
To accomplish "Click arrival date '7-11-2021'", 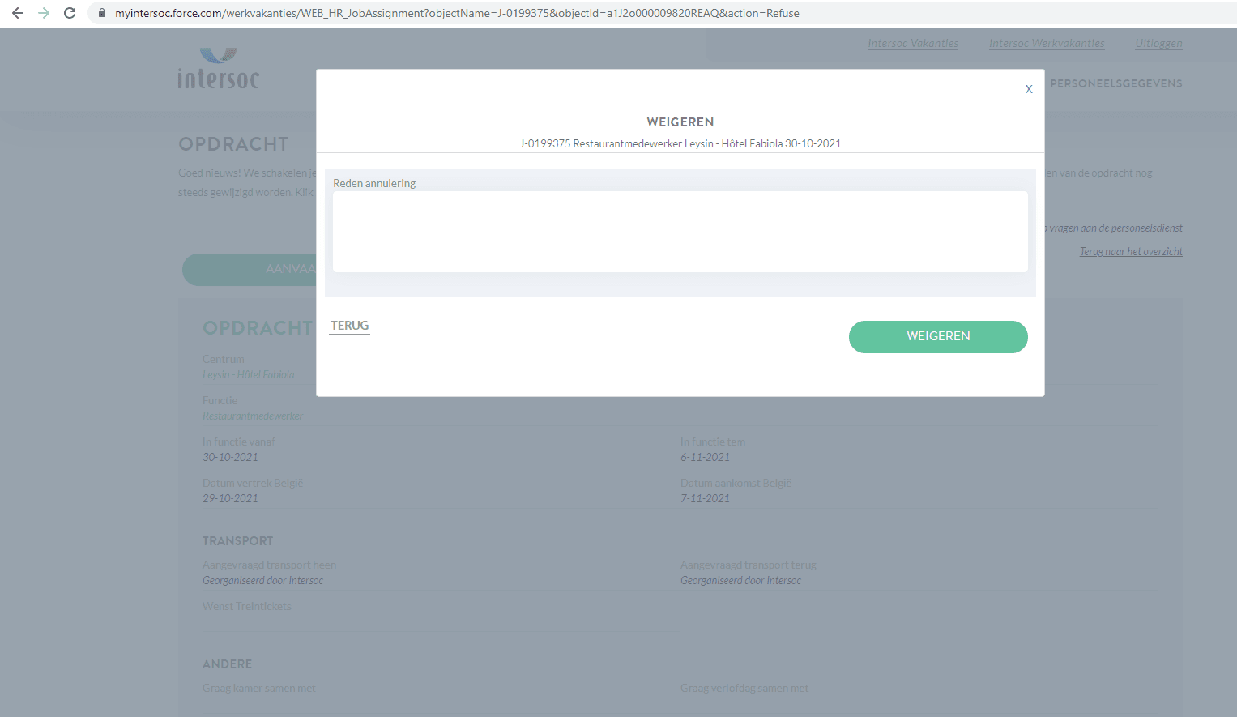I will 705,498.
